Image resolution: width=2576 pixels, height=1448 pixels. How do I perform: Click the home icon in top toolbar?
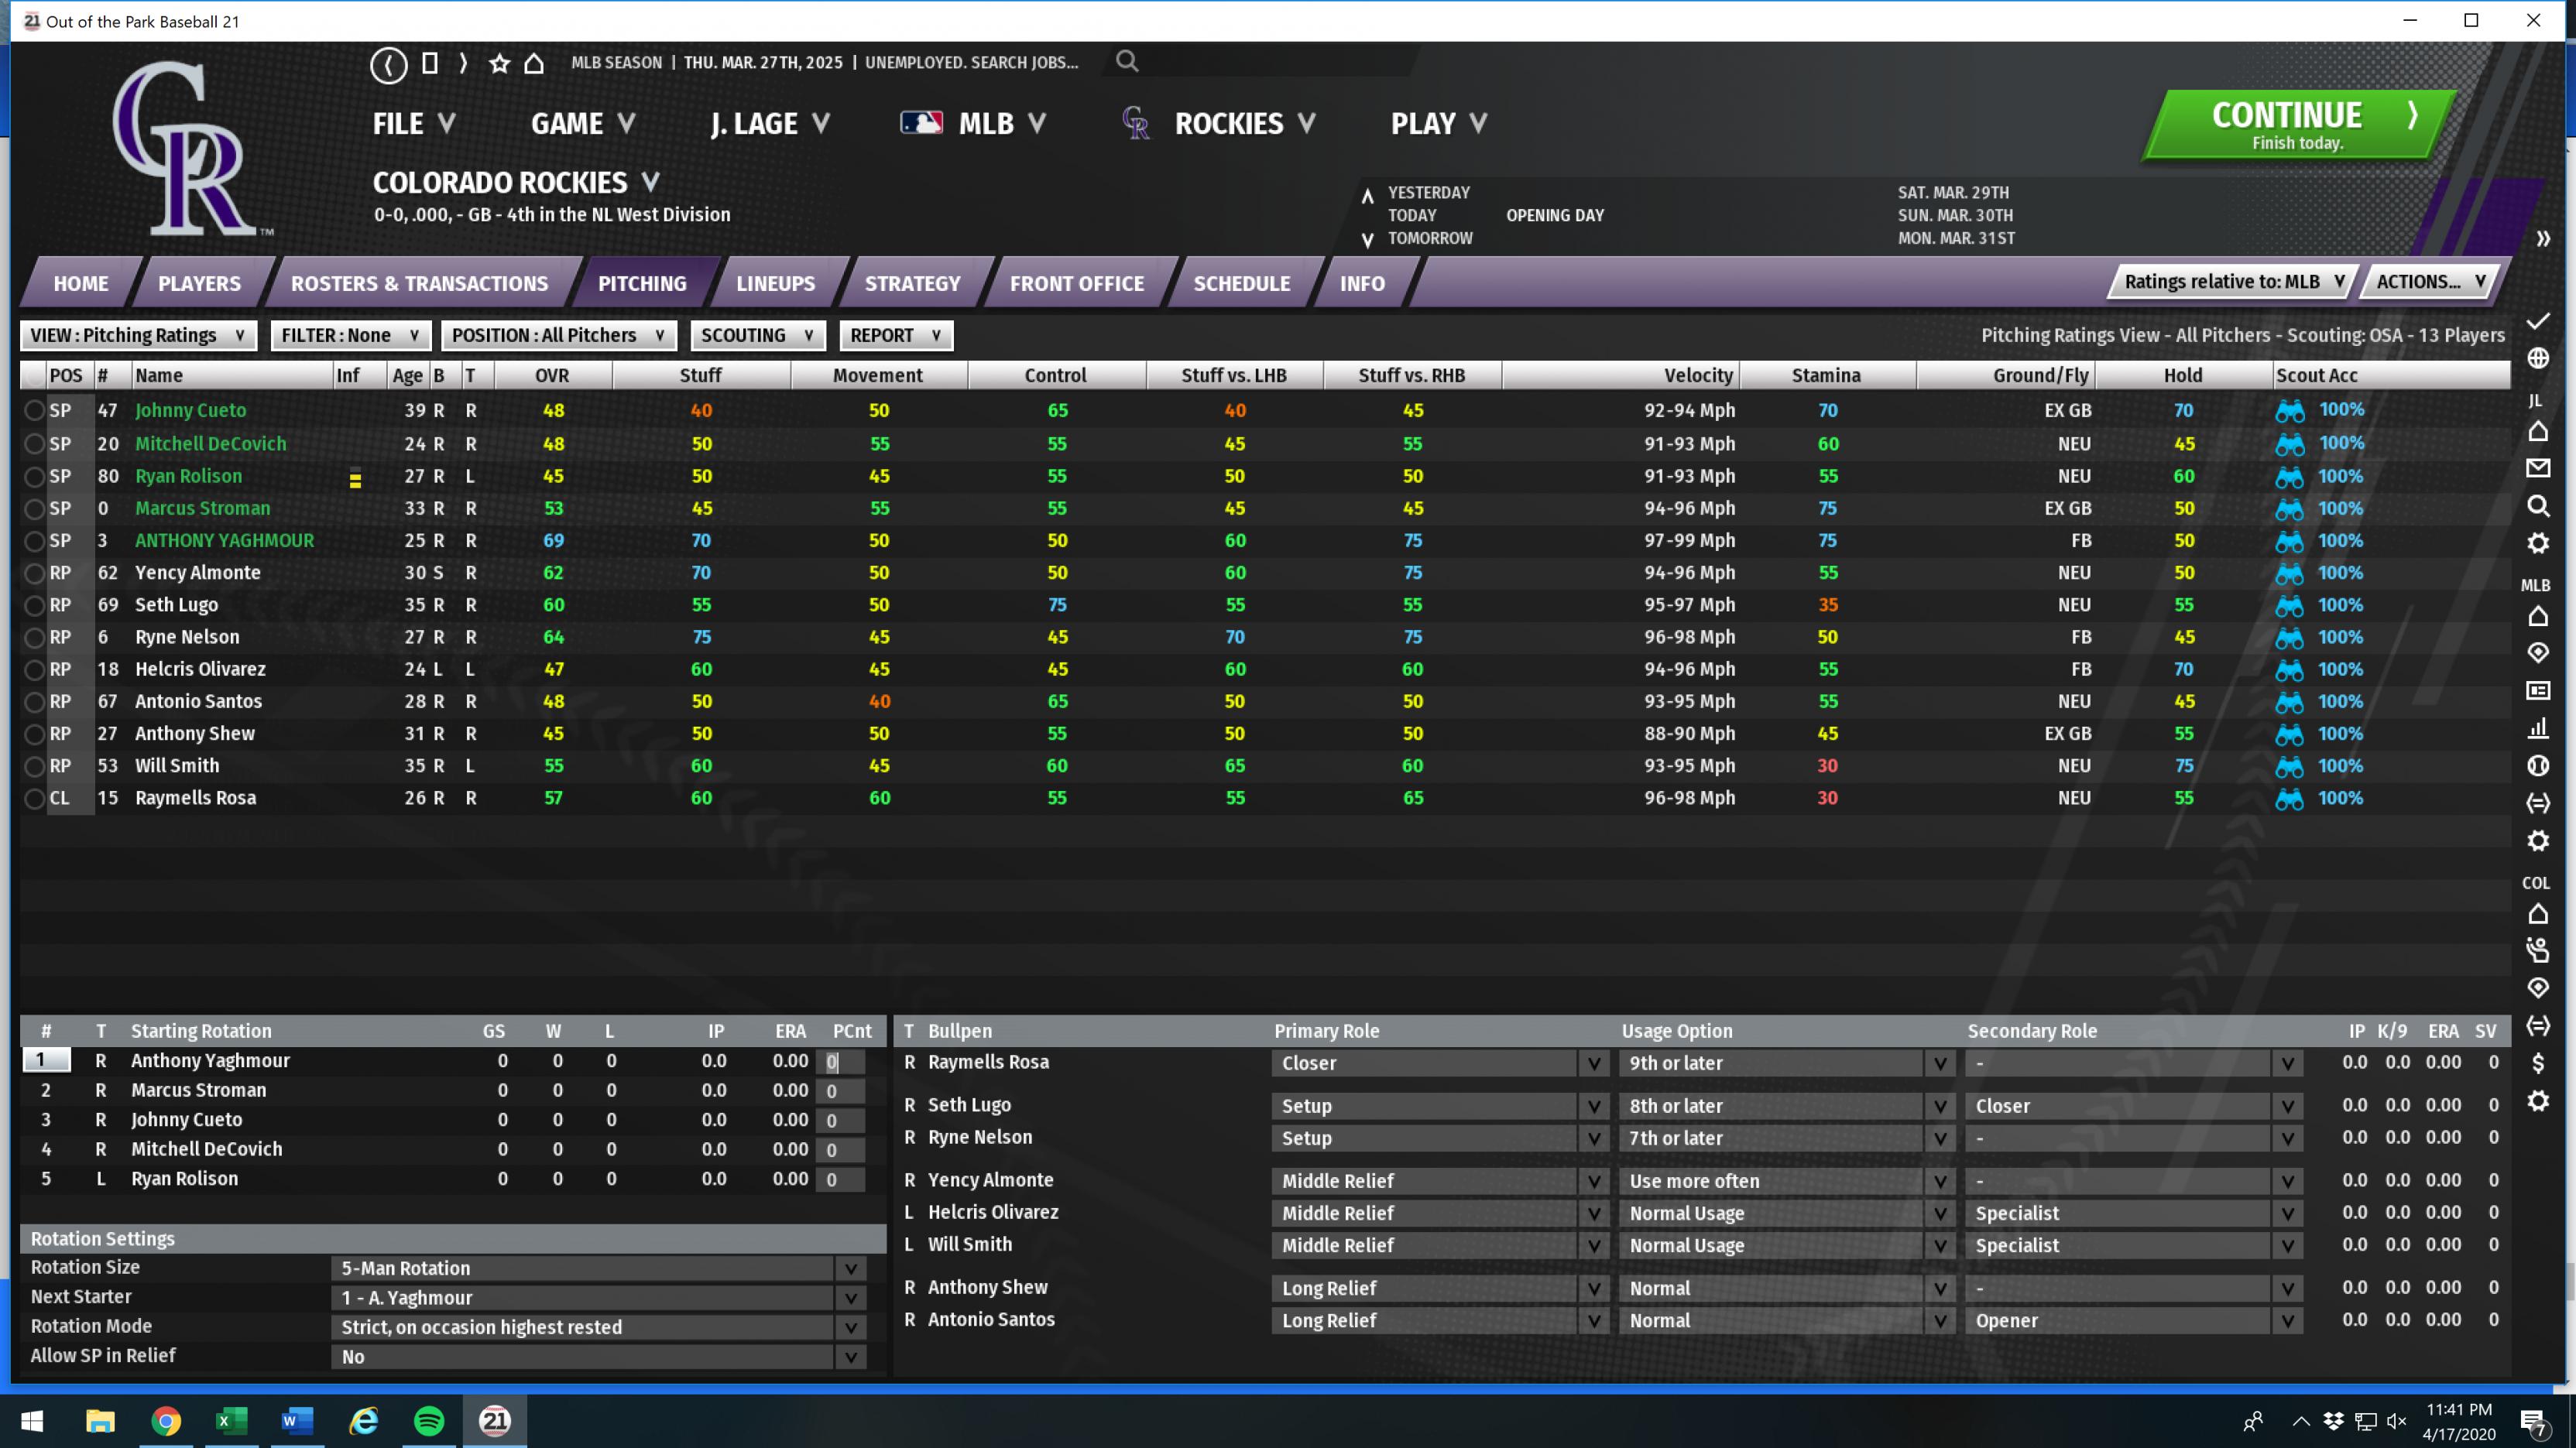pos(534,64)
